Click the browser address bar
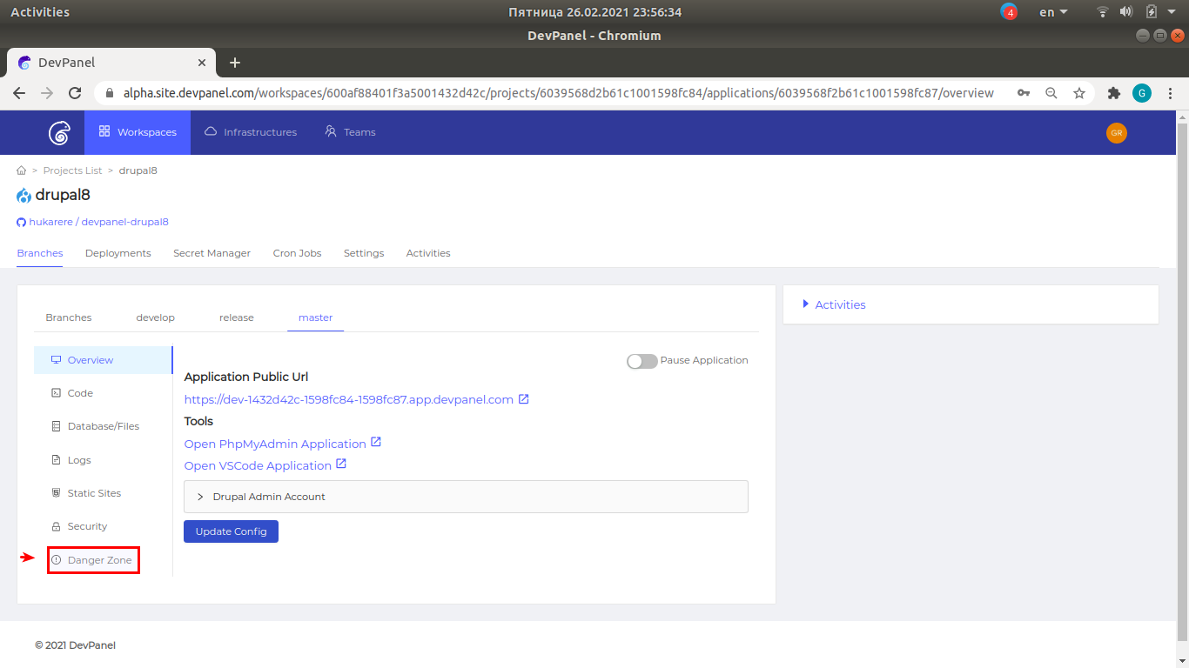This screenshot has width=1189, height=668. click(557, 93)
